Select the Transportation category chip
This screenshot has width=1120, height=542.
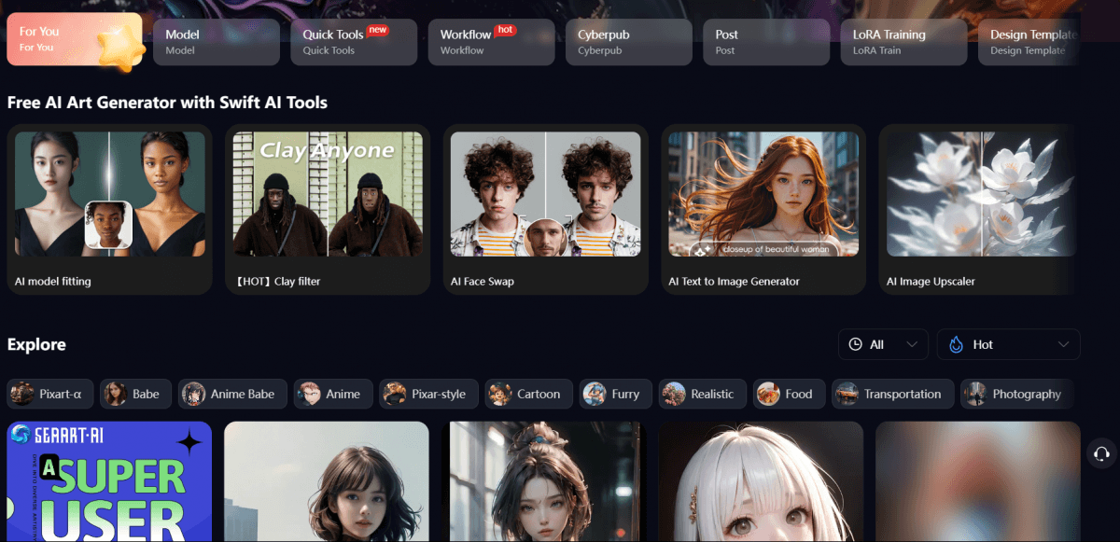892,394
